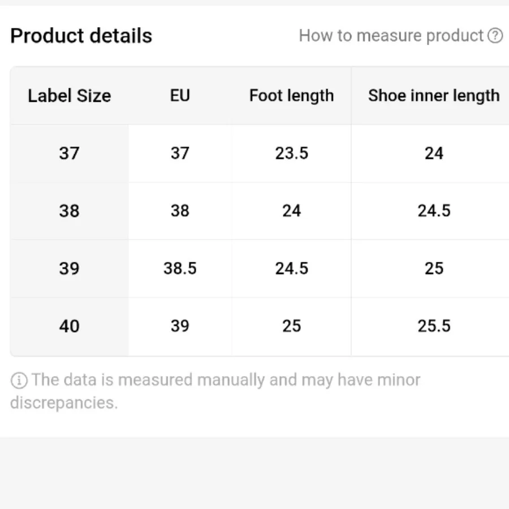The height and width of the screenshot is (509, 509).
Task: Click the question mark help icon
Action: [x=495, y=36]
